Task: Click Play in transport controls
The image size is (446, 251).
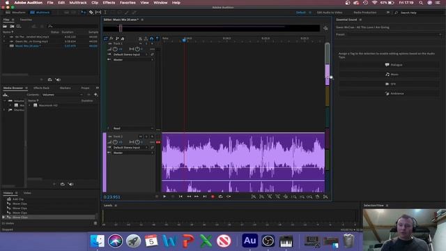Action: tap(164, 197)
